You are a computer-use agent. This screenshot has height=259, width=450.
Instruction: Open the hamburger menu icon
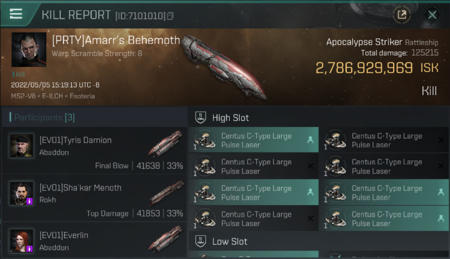pyautogui.click(x=16, y=14)
